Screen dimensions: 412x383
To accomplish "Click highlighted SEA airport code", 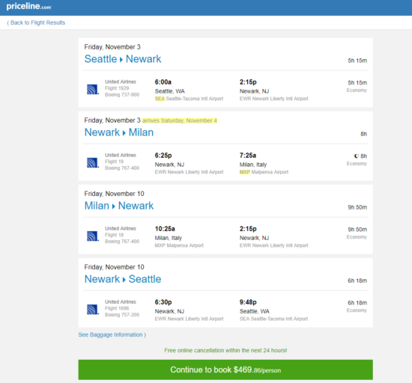I will (x=160, y=99).
